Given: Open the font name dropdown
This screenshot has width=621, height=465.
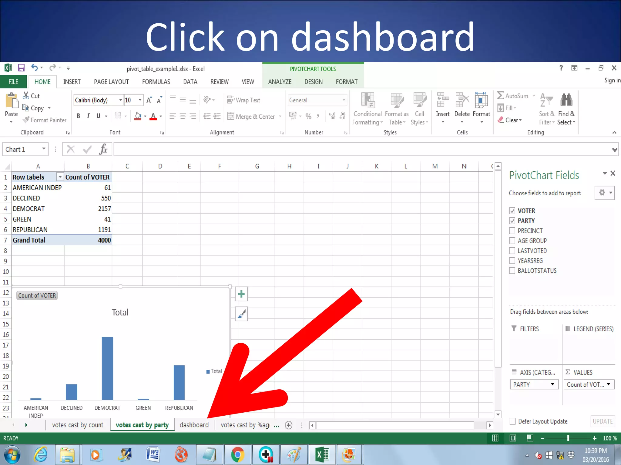Looking at the screenshot, I should coord(120,100).
